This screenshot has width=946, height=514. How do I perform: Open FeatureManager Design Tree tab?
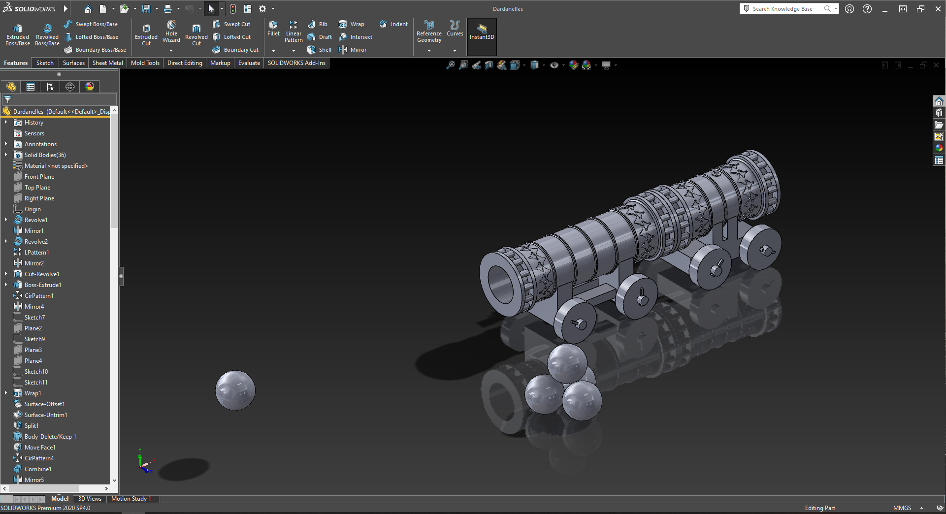(11, 87)
